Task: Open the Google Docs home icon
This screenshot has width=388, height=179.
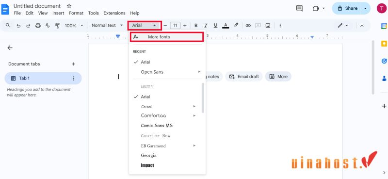Action: 5,9
